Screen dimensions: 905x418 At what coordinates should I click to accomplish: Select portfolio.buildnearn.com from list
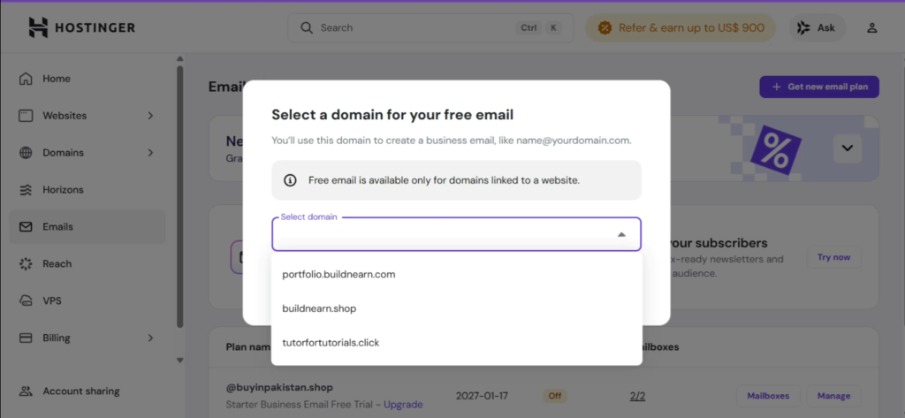click(338, 274)
